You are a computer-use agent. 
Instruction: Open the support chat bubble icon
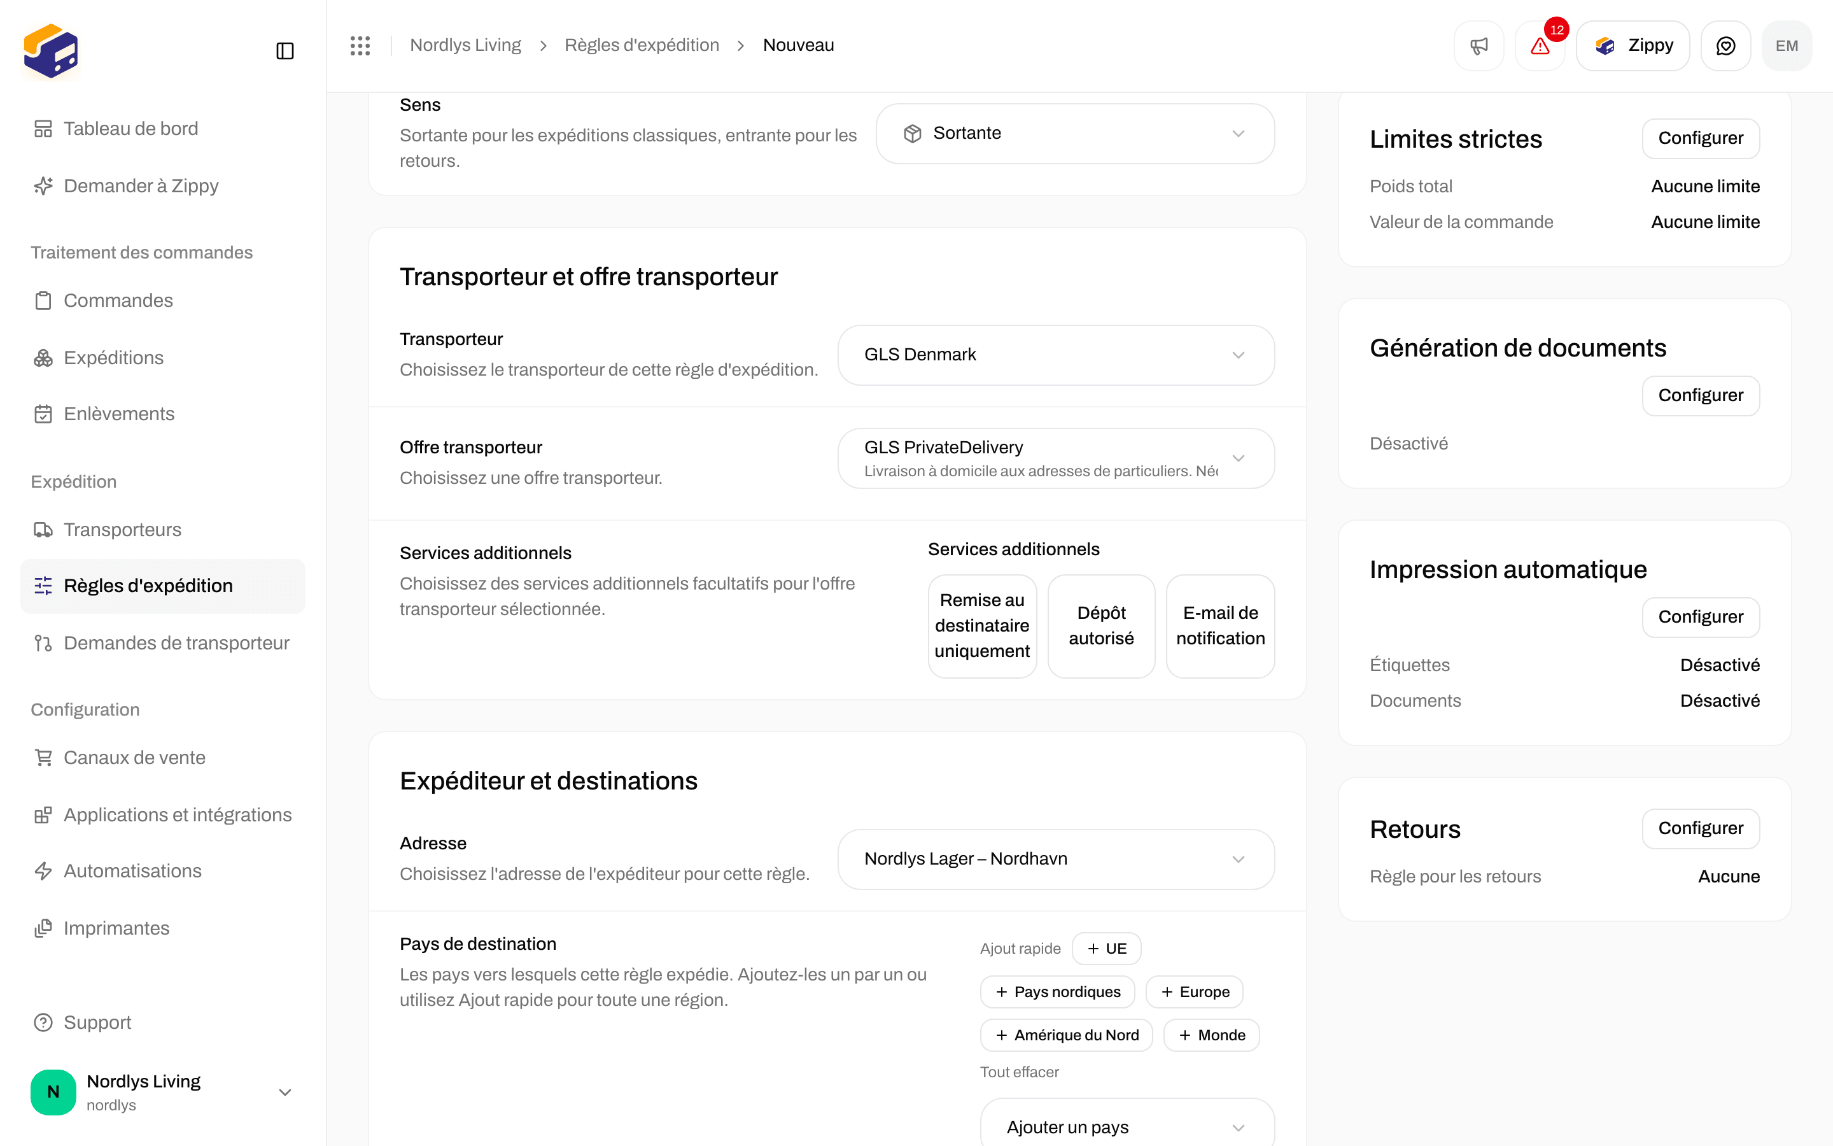coord(1725,45)
